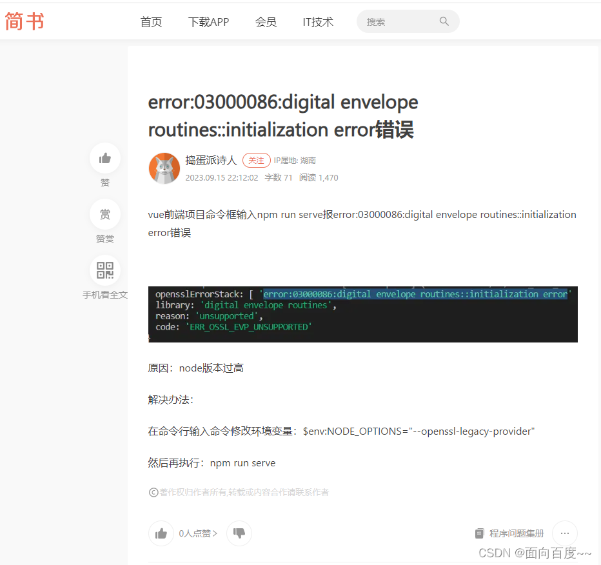Open the error code screenshot image
Image resolution: width=601 pixels, height=565 pixels.
tap(362, 314)
